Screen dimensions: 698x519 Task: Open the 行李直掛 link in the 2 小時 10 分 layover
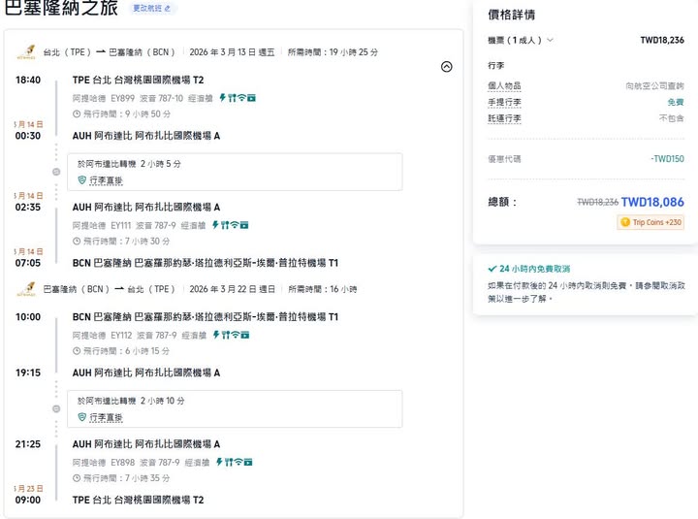pos(106,417)
